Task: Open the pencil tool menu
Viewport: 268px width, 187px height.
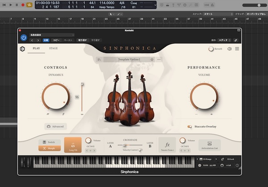Action: point(119,14)
